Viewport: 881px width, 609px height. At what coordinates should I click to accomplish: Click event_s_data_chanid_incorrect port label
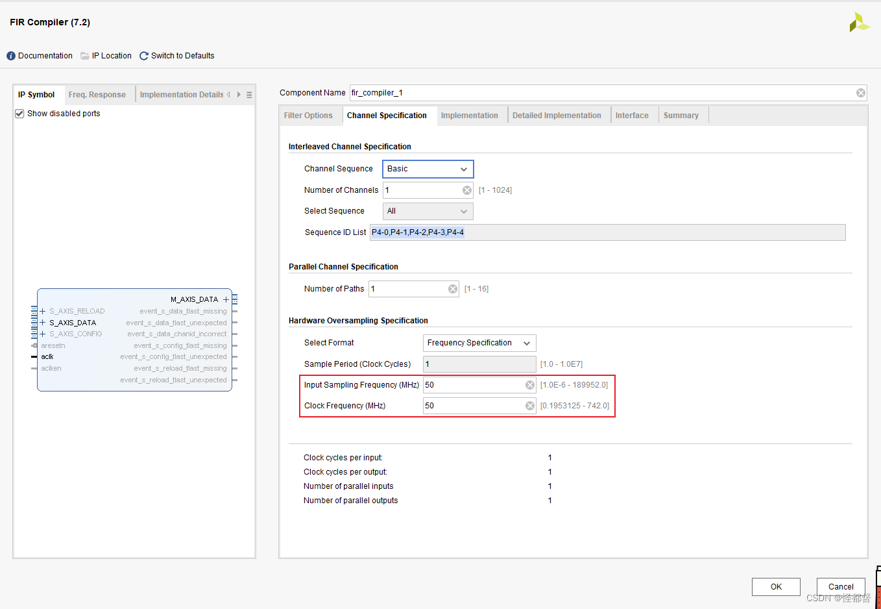177,334
